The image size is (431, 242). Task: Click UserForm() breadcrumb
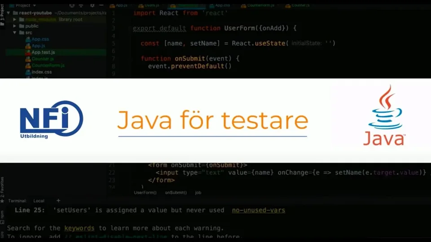[145, 193]
